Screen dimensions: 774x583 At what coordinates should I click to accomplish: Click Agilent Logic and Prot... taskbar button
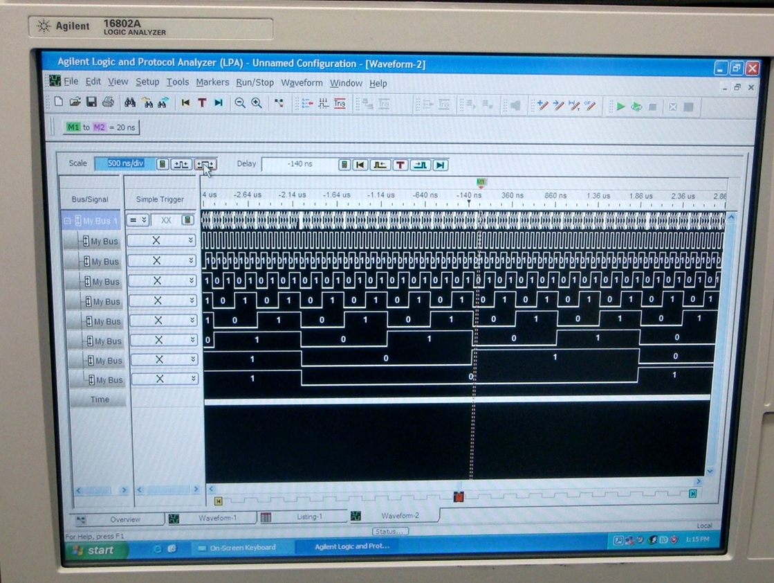[351, 546]
